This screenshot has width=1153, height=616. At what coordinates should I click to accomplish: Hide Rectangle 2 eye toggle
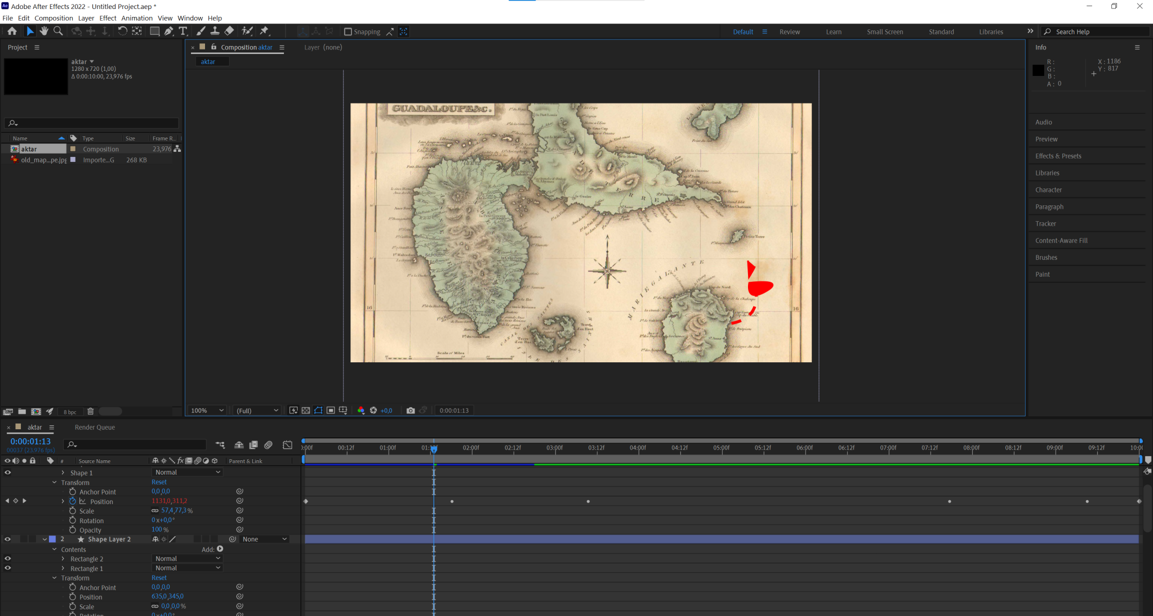[x=8, y=559]
